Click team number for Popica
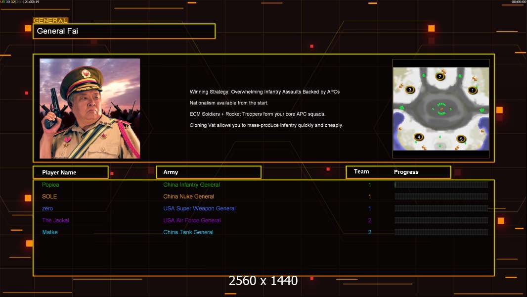This screenshot has width=527, height=297. [x=369, y=185]
